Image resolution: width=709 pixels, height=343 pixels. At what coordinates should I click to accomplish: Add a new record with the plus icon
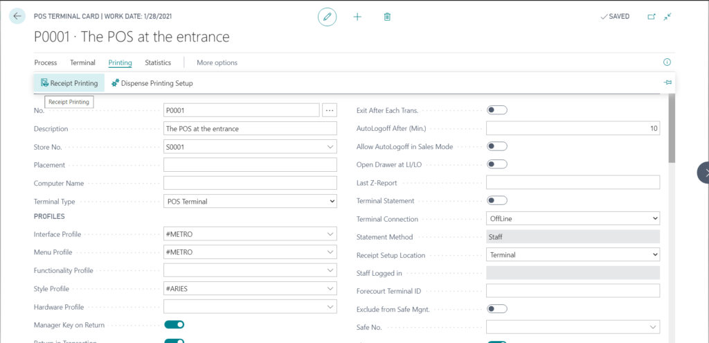tap(357, 17)
